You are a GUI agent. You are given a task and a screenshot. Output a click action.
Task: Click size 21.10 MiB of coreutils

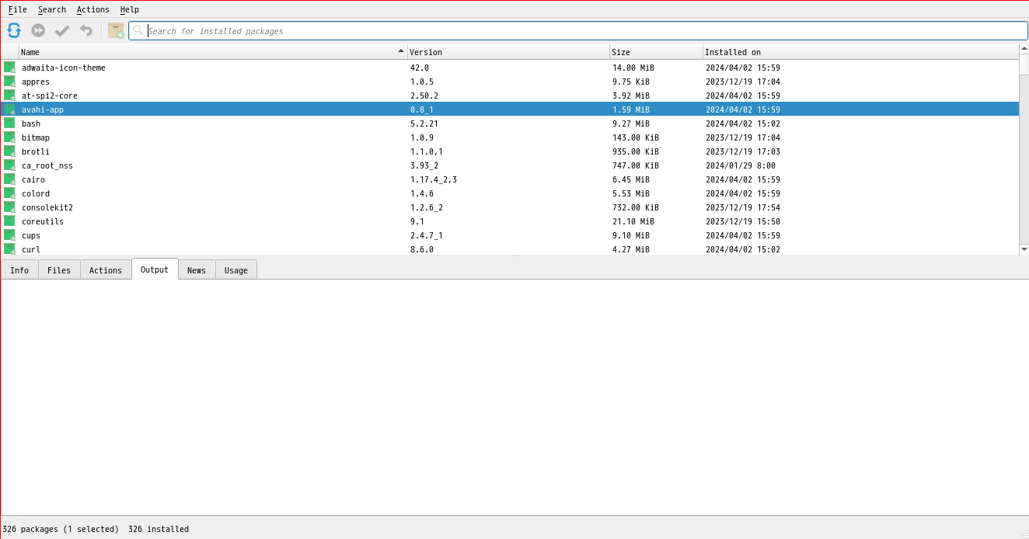coord(633,221)
